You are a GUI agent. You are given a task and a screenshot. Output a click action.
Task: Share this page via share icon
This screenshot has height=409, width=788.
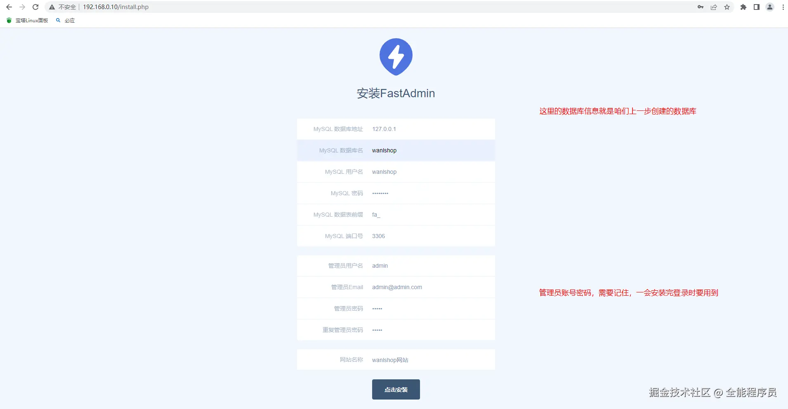click(714, 7)
